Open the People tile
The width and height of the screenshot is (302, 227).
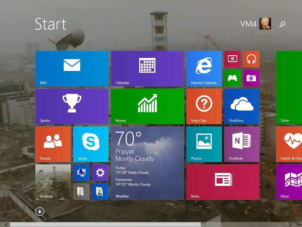pyautogui.click(x=53, y=144)
